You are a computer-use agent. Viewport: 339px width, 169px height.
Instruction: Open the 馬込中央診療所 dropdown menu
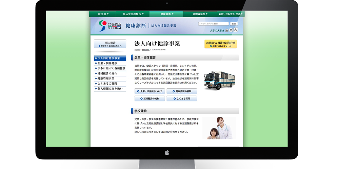tap(133, 14)
